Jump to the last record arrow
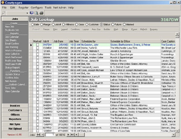181x139 pixels. tap(72, 134)
